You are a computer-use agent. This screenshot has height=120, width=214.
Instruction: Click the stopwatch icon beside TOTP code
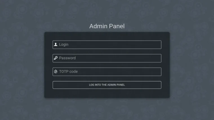(x=56, y=71)
